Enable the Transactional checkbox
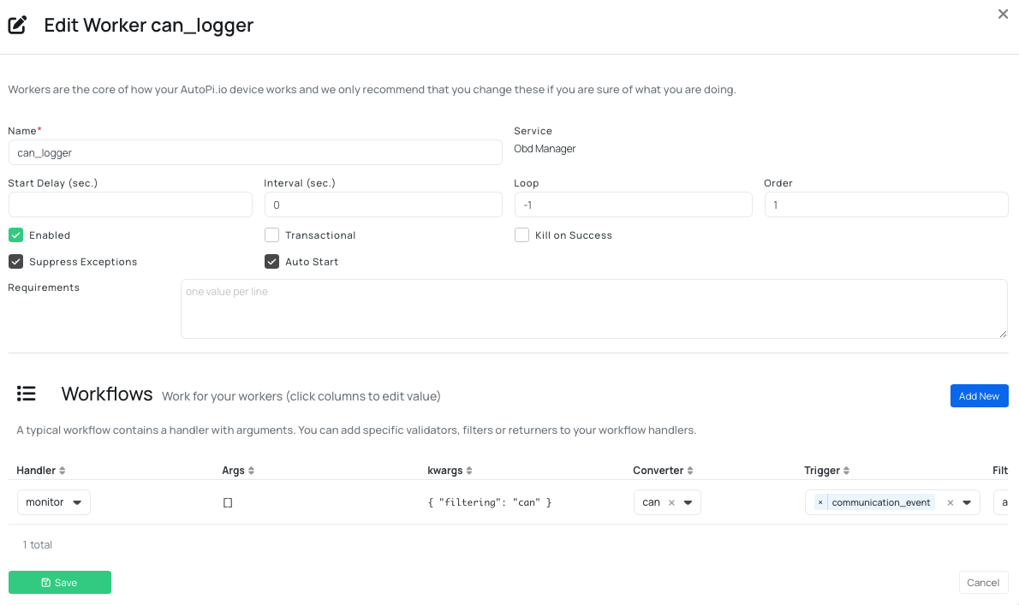Viewport: 1019px width, 605px height. [x=271, y=234]
